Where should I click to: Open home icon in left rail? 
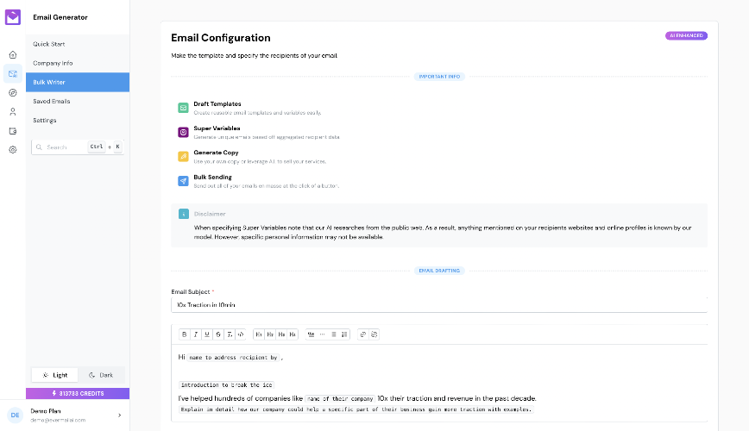click(x=13, y=55)
